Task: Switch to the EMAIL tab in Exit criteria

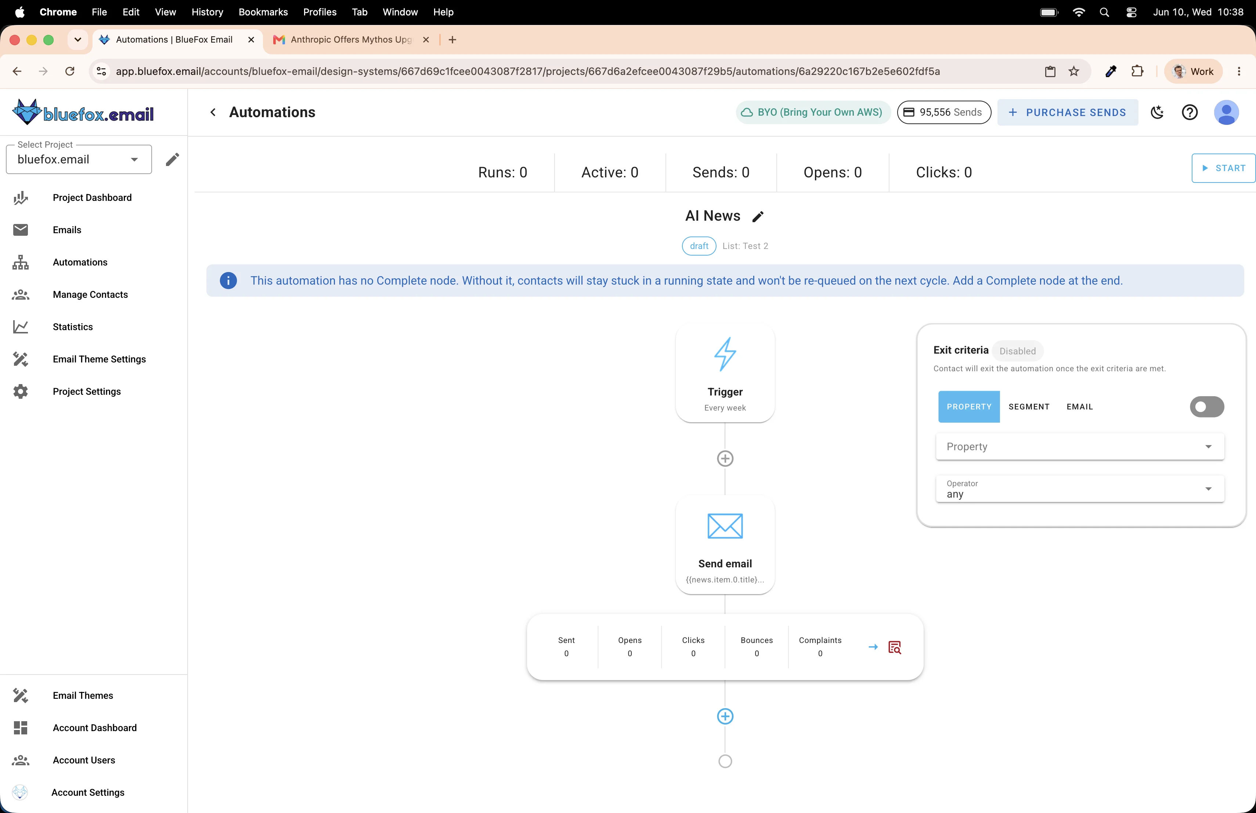Action: point(1080,407)
